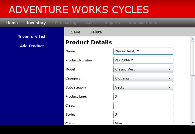Expand the Category dropdown showing Clothing

click(143, 78)
